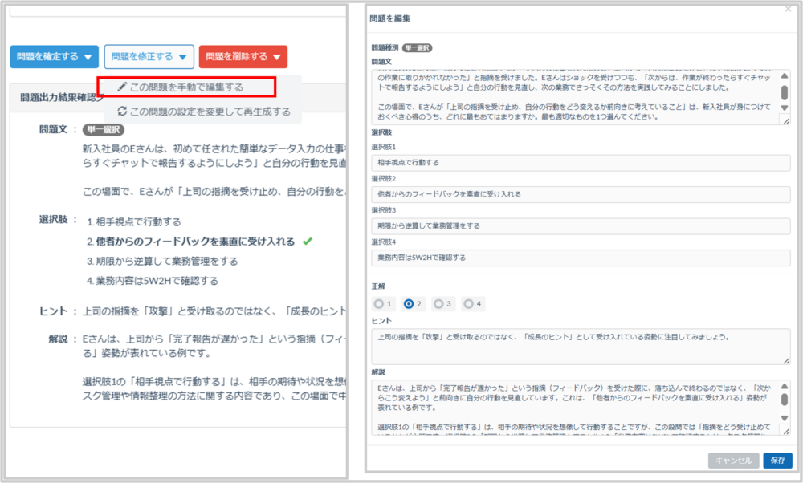Click the 保存 button
Screen dimensions: 803x483
tap(777, 461)
